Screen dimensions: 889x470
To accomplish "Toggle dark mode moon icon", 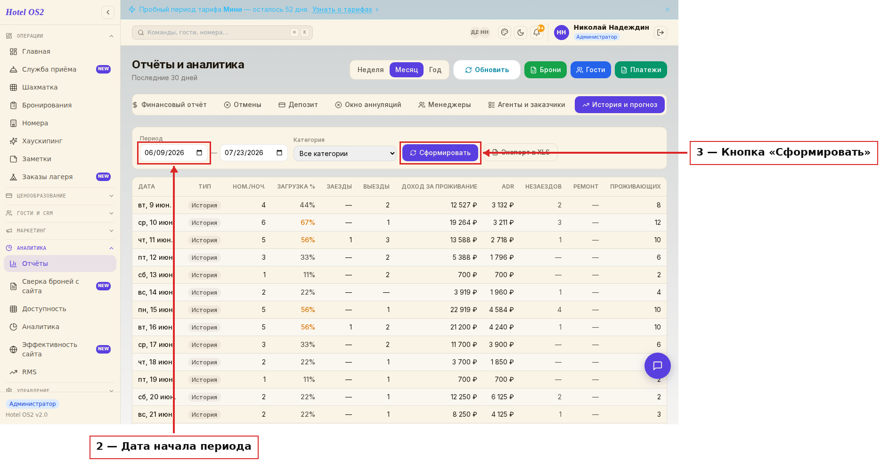I will [x=521, y=33].
